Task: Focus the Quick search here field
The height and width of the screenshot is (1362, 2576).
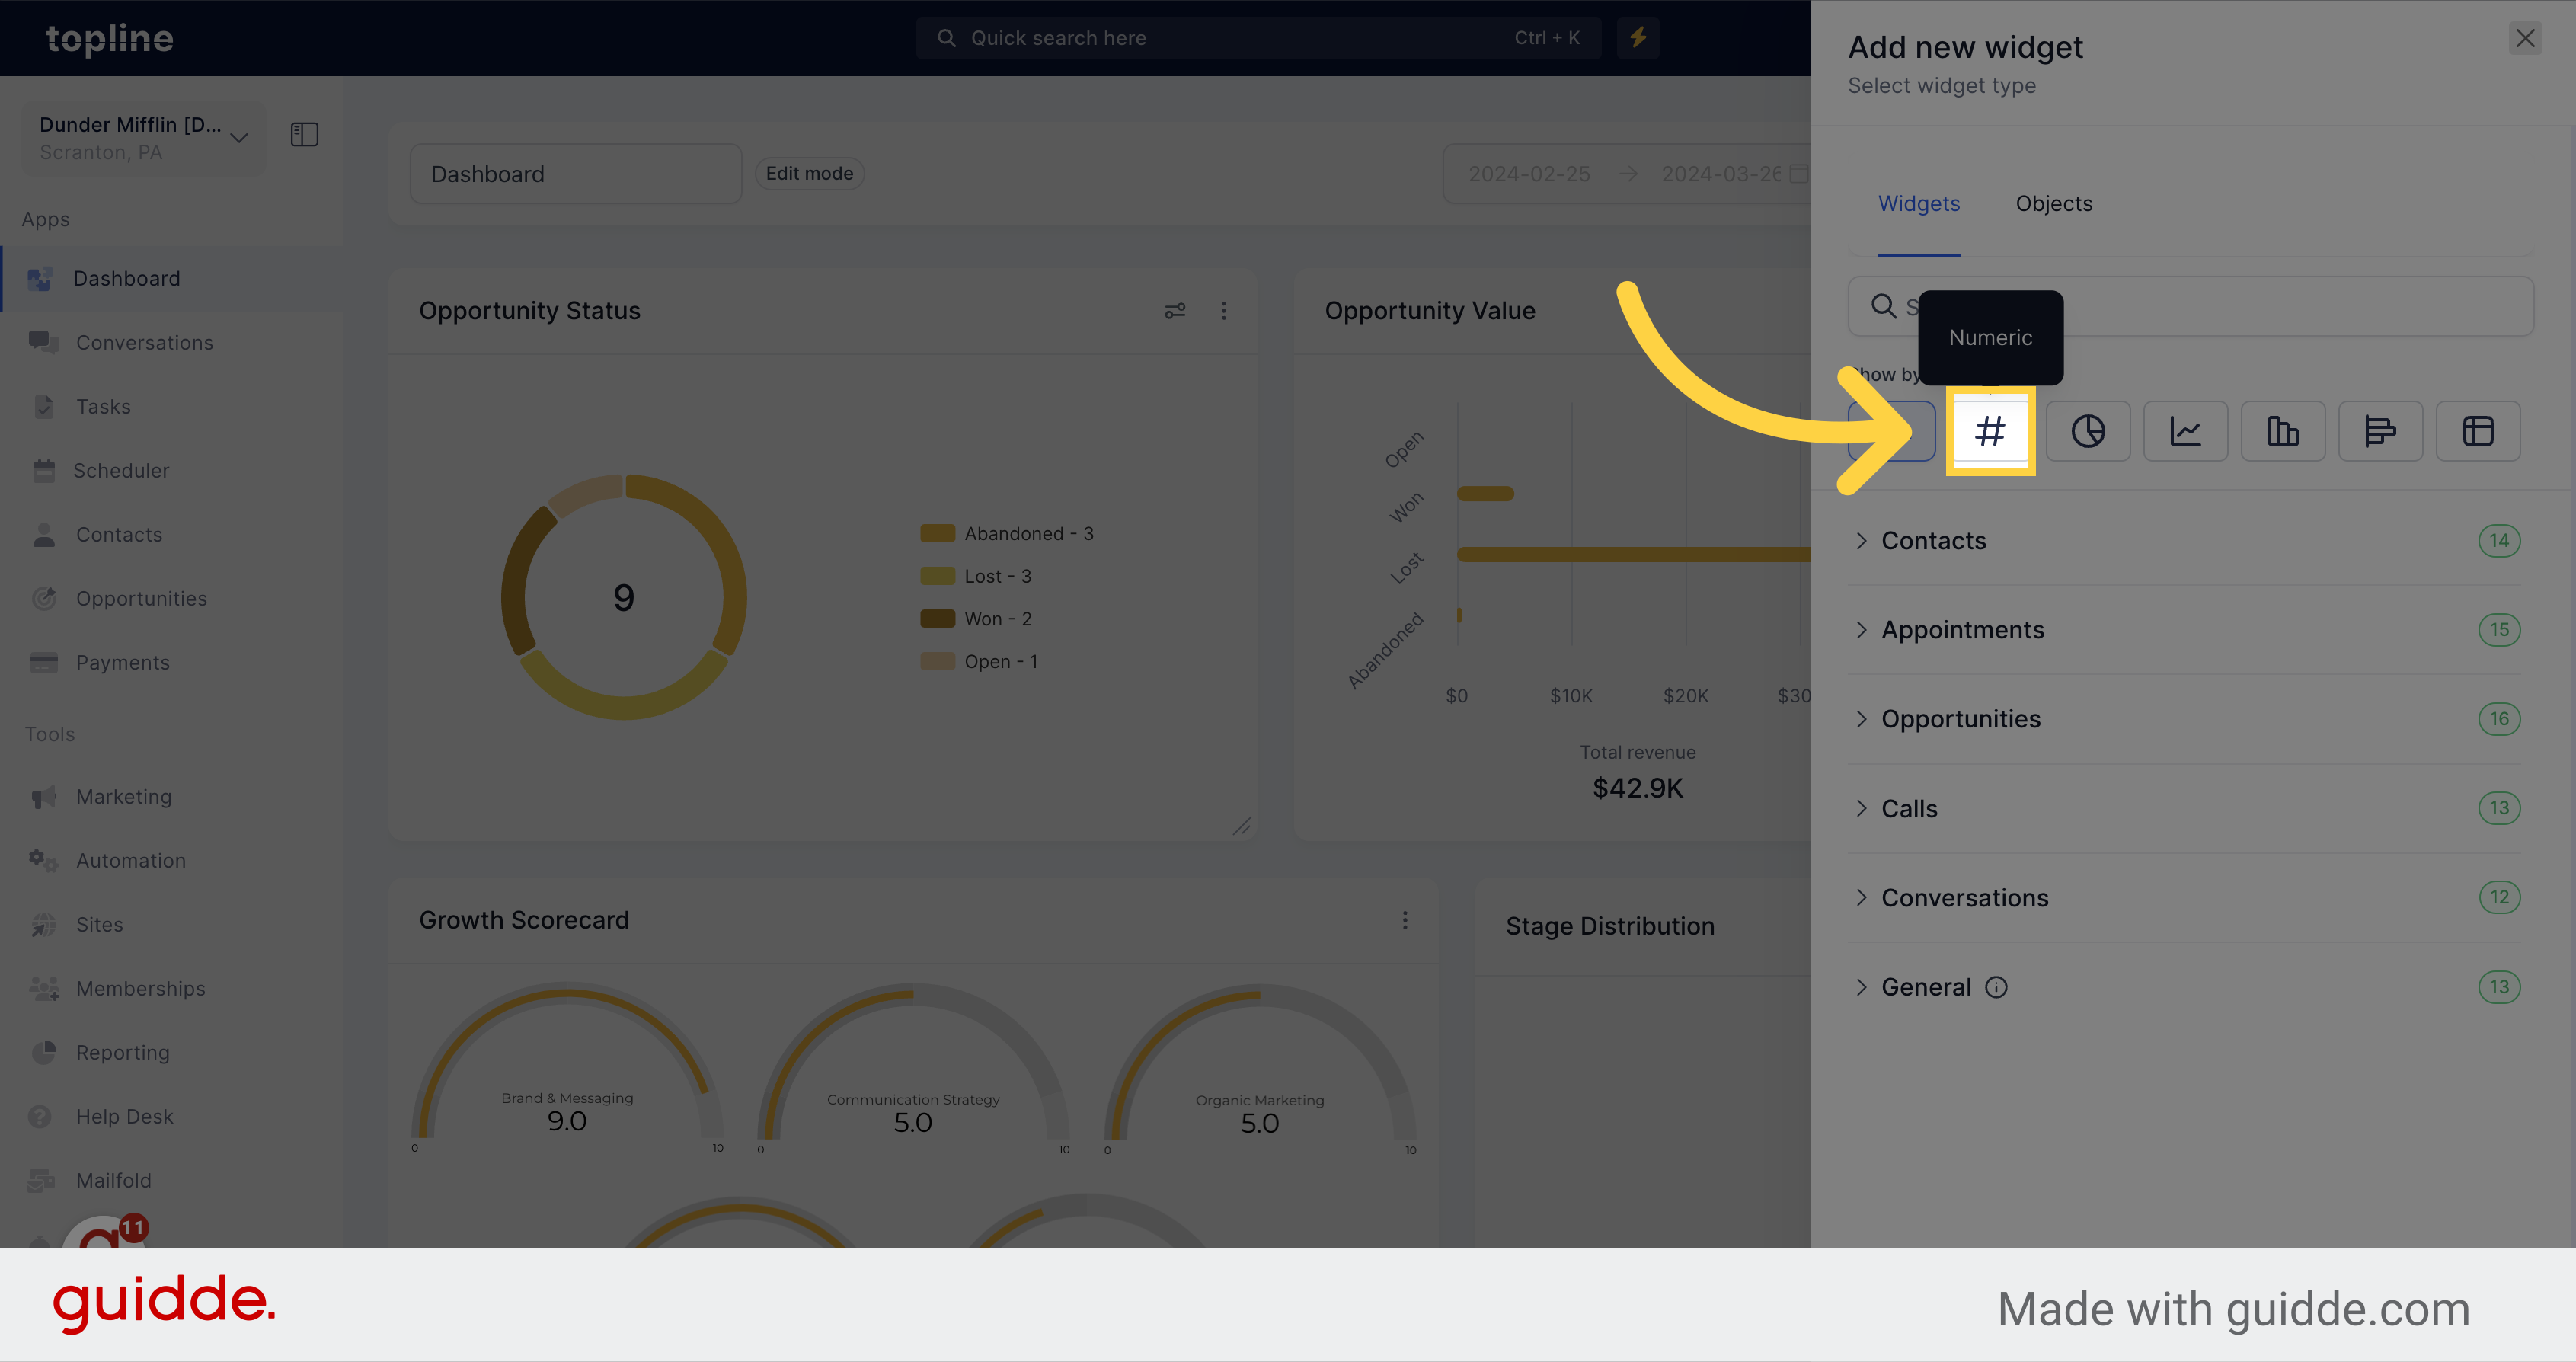Action: coord(1258,37)
